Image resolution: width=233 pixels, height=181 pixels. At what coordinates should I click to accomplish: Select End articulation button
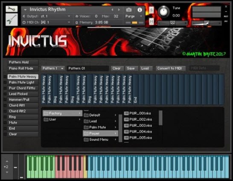point(23,128)
